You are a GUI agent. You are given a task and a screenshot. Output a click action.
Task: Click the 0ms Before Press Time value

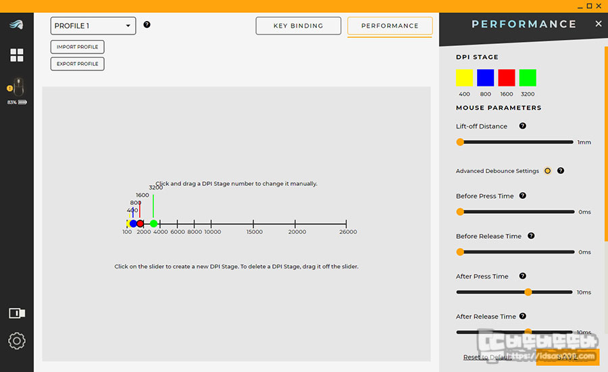(x=585, y=212)
